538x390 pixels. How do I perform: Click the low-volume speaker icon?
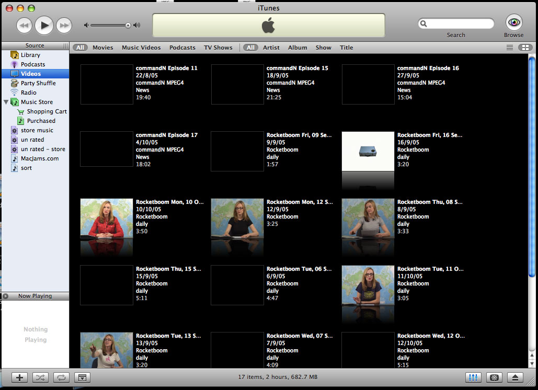pos(86,25)
